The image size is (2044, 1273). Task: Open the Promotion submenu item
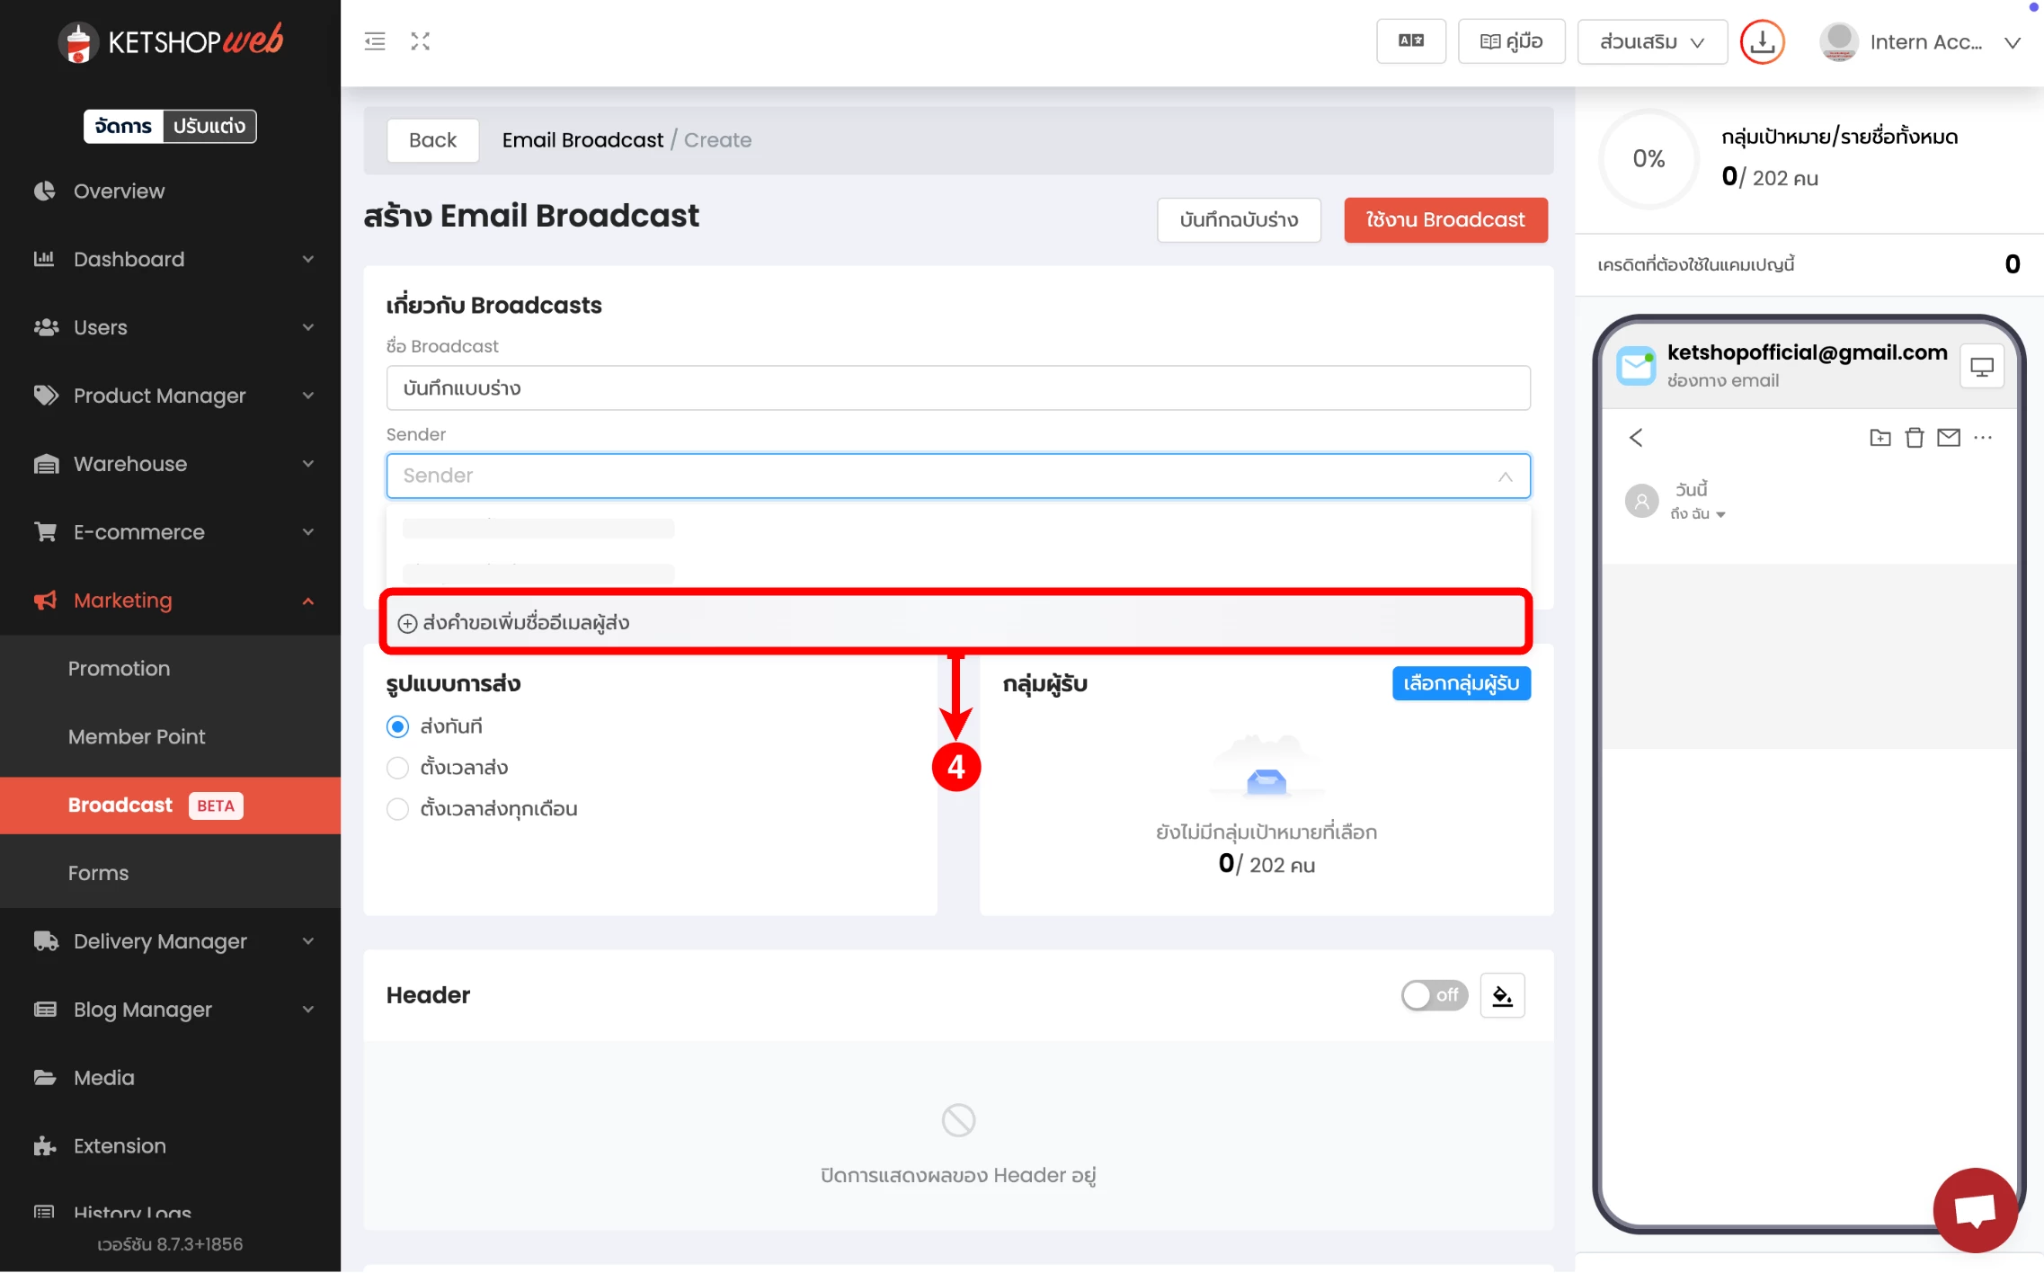pos(119,669)
